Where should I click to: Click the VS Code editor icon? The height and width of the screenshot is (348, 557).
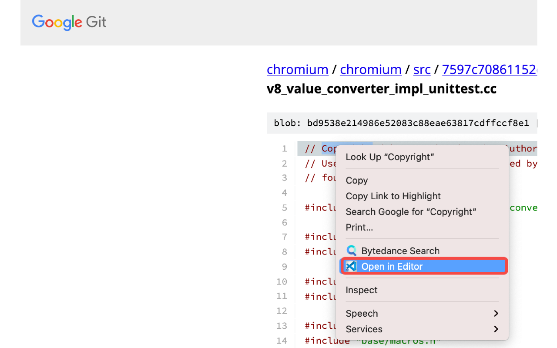[351, 266]
